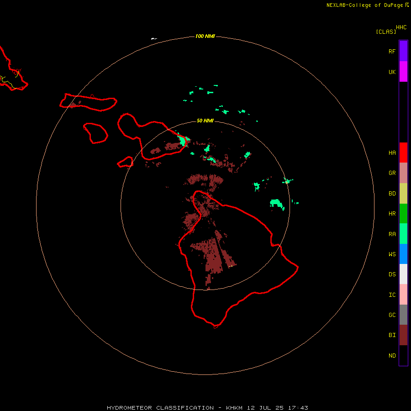Click the IC legend label
411x411 pixels.
(392, 295)
